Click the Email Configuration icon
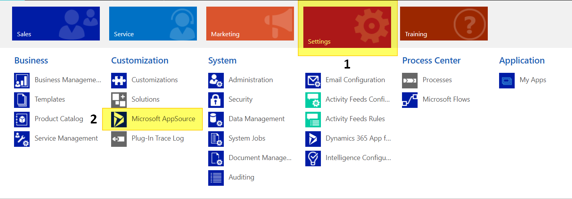Screen dimensions: 572x199 (313, 81)
